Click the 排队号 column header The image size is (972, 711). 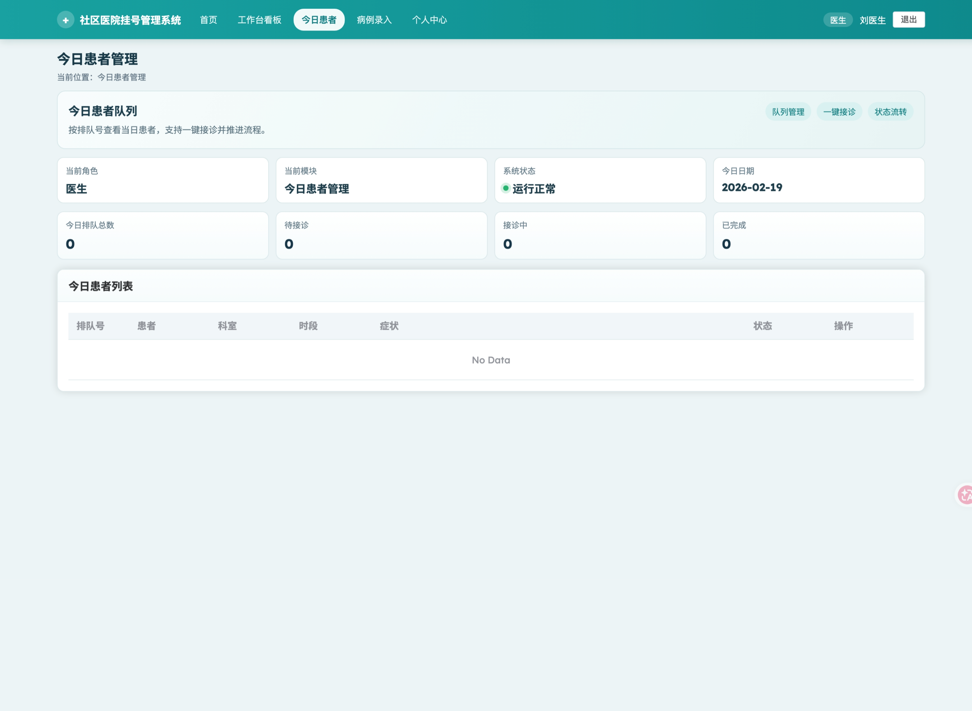pos(91,326)
